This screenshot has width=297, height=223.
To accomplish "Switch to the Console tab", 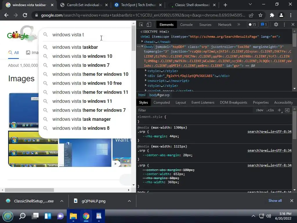I will tap(186, 25).
